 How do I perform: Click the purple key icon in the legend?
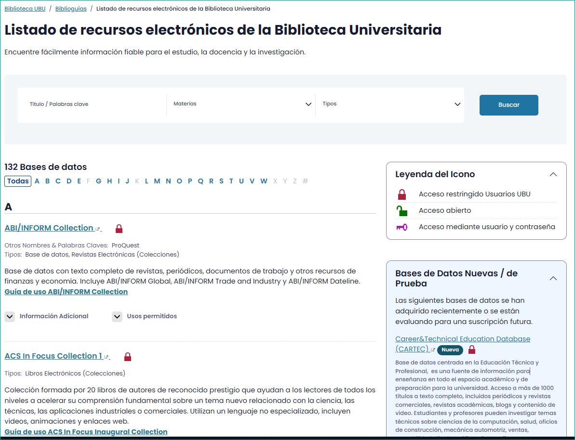coord(401,227)
